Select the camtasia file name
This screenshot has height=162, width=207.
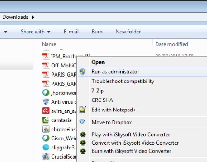click(61, 121)
